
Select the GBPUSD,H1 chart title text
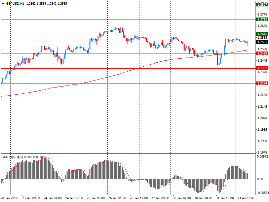[15, 3]
